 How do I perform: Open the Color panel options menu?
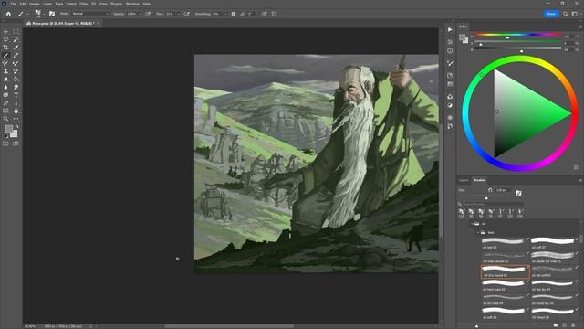tap(580, 27)
